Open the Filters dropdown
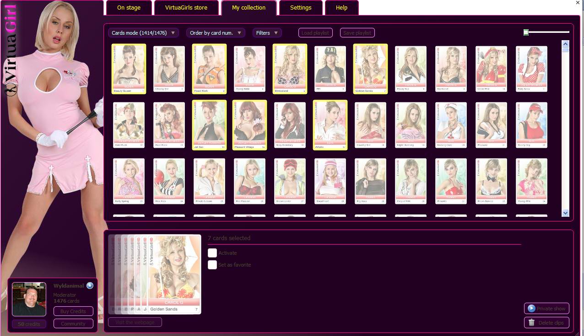The height and width of the screenshot is (336, 584). pos(267,33)
